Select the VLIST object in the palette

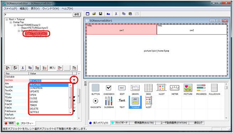click(148, 102)
